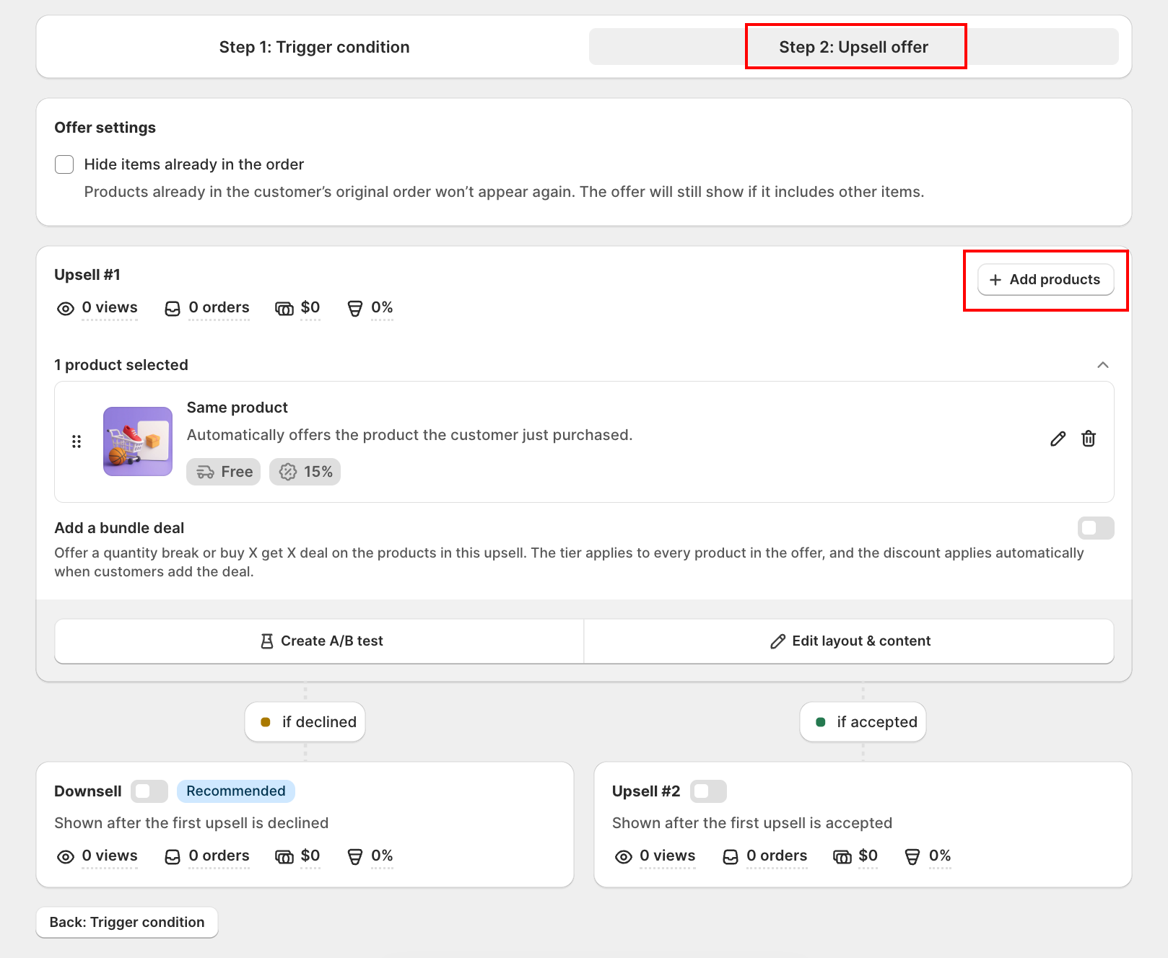Viewport: 1168px width, 958px height.
Task: Click the revenue cash icon in Upsell #2
Action: coord(842,857)
